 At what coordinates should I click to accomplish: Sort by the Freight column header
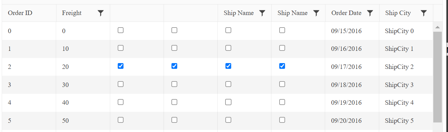point(72,13)
